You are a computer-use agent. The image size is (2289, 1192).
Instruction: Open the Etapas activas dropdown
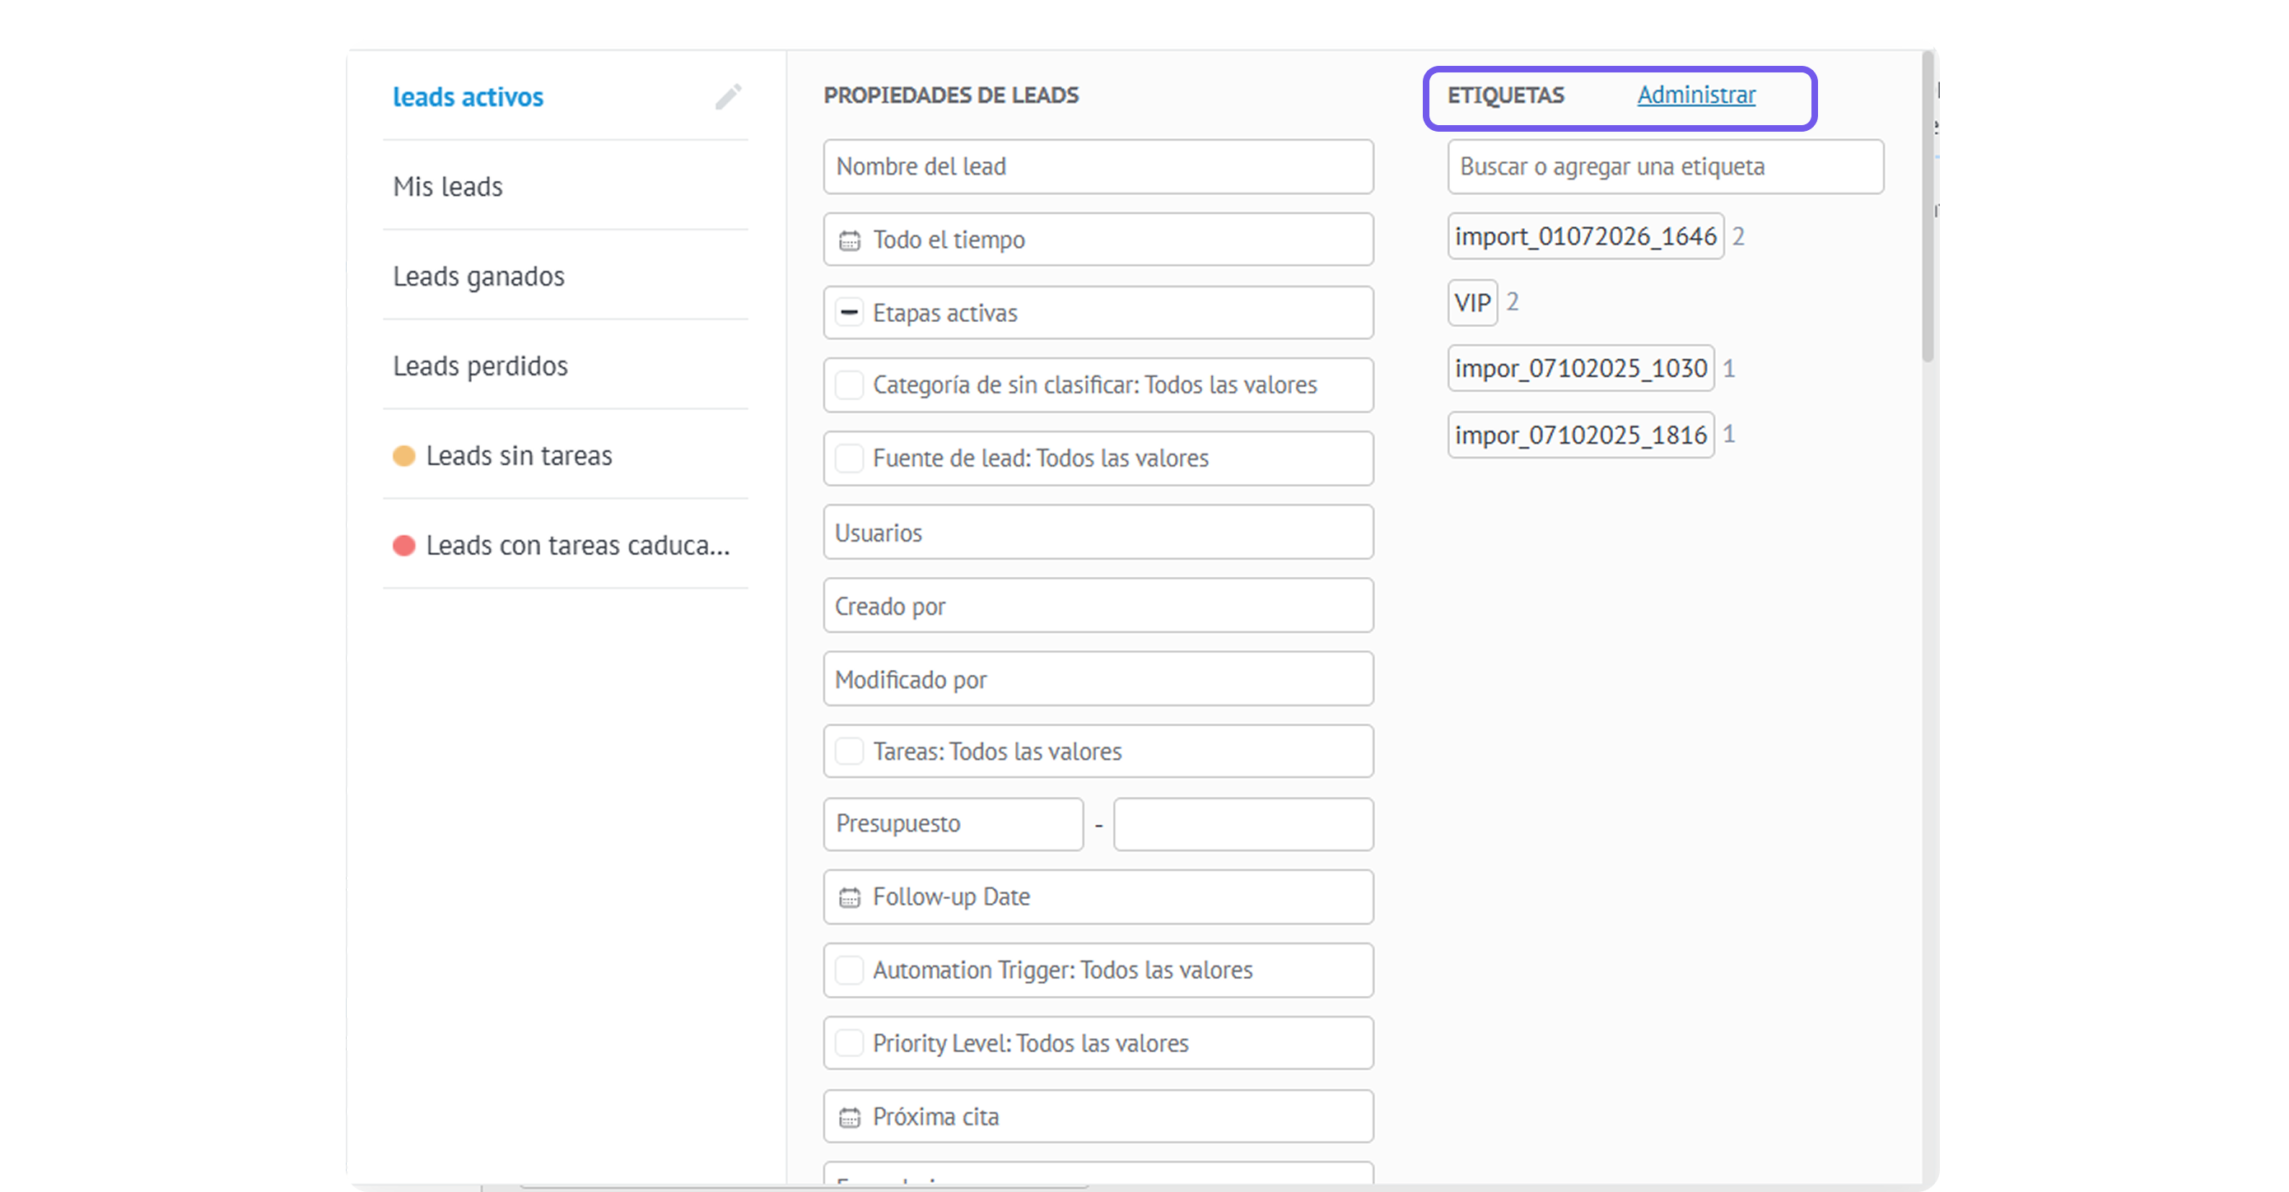1098,313
